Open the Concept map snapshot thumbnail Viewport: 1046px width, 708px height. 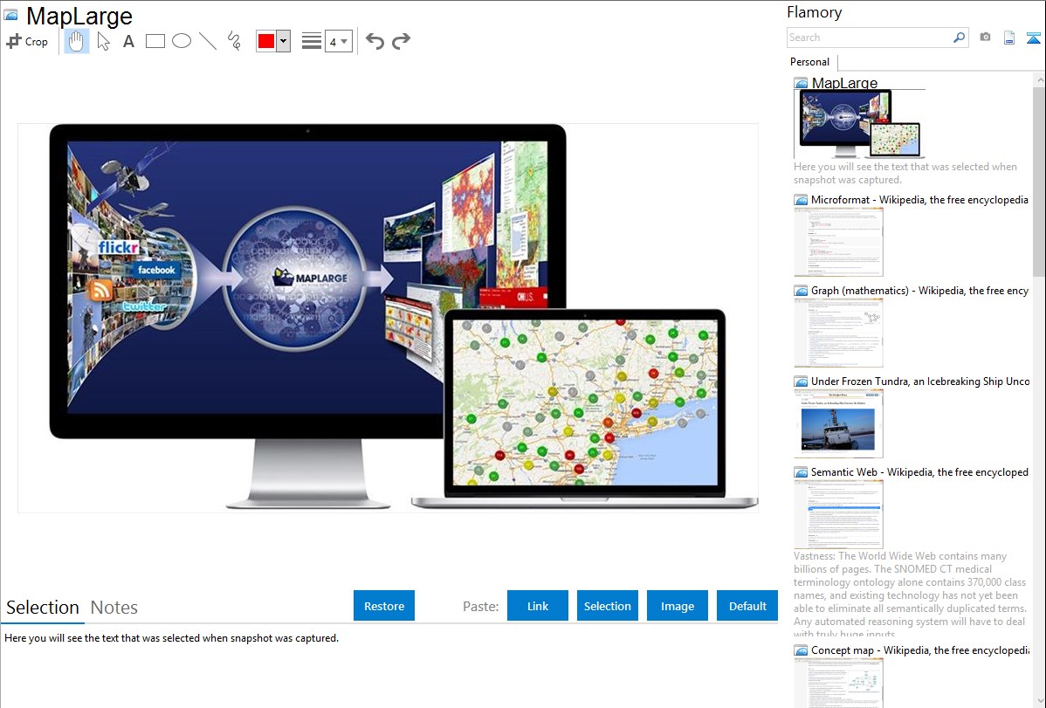pyautogui.click(x=838, y=683)
